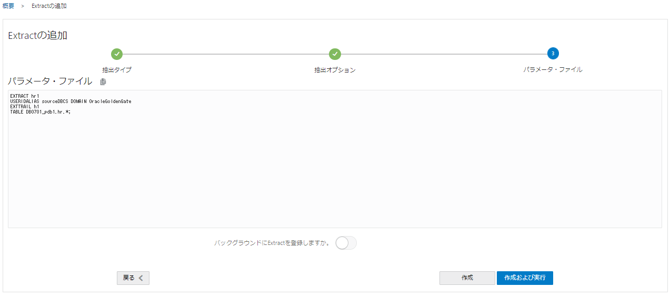670x297 pixels.
Task: Click the バックグラウンドにExtractを登録しますか label
Action: (x=272, y=243)
